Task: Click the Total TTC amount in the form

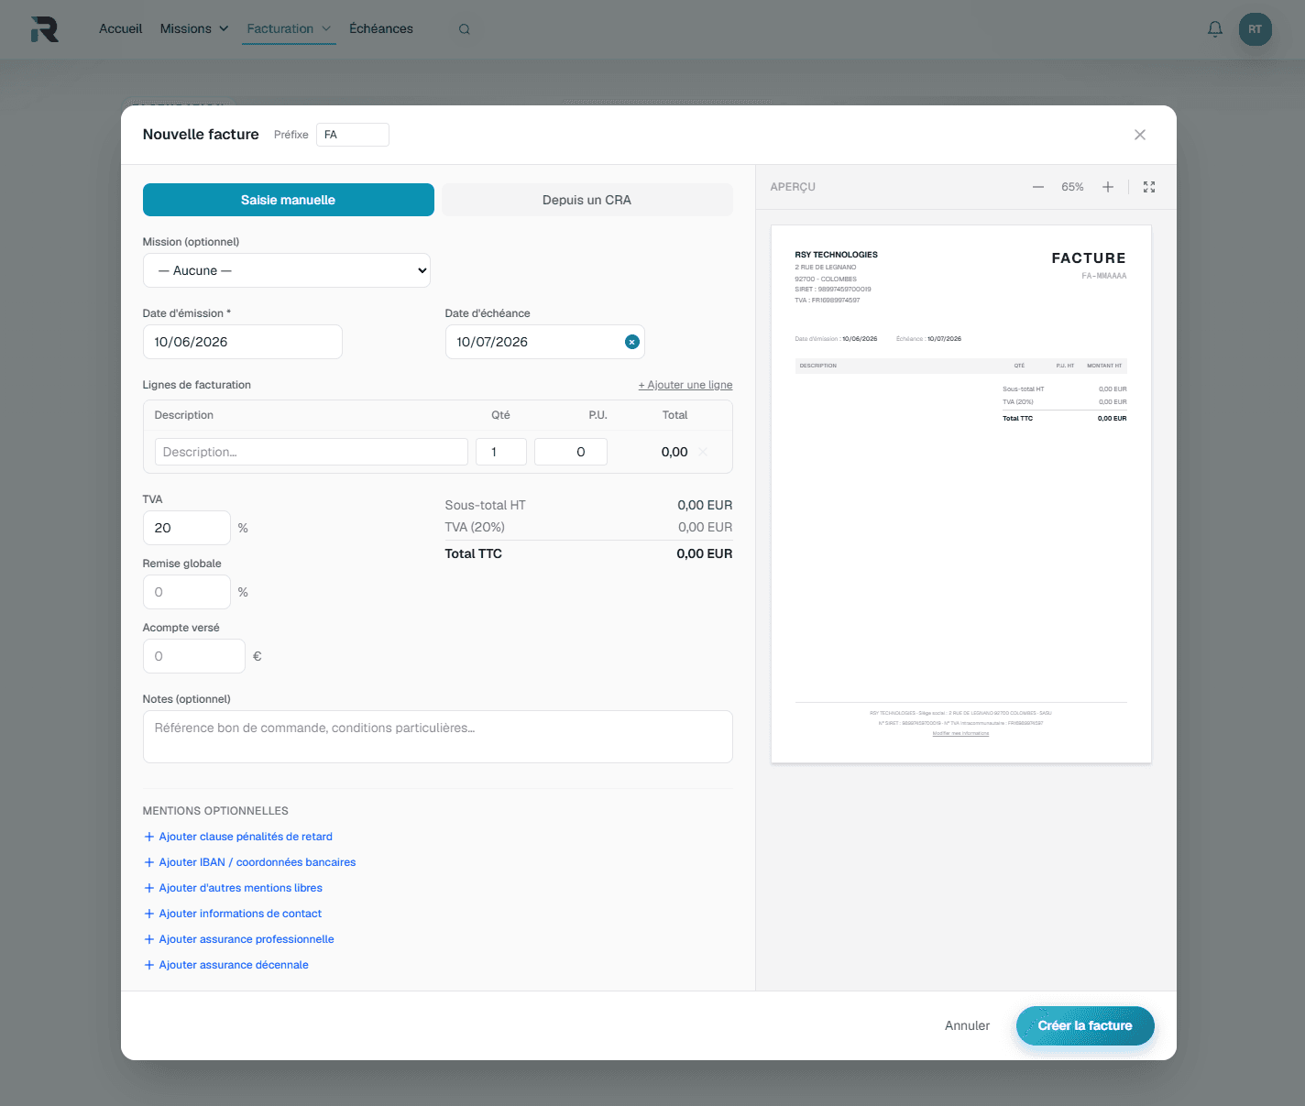Action: (x=705, y=553)
